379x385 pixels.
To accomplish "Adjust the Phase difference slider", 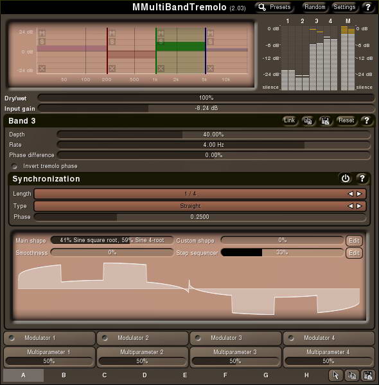I will coord(213,155).
